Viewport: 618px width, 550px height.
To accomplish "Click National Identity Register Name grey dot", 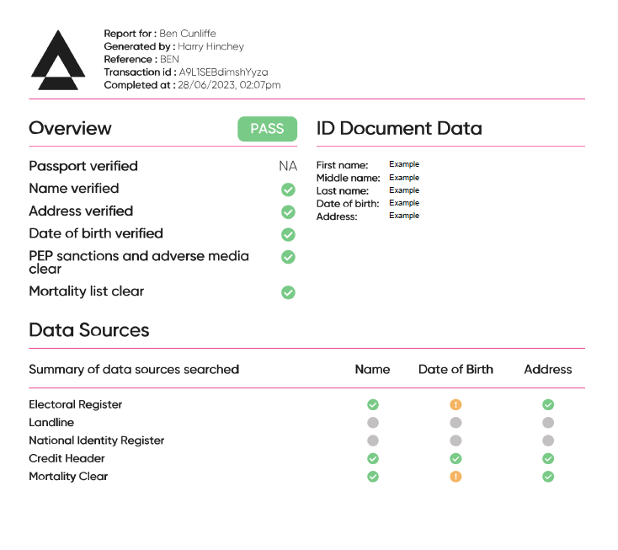I will pyautogui.click(x=373, y=441).
